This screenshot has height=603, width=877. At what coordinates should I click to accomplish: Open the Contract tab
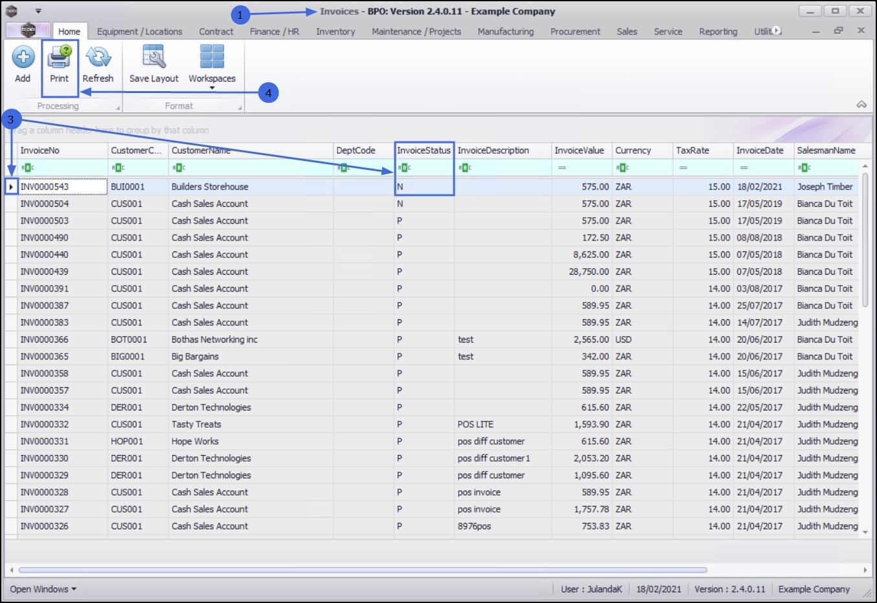(216, 31)
